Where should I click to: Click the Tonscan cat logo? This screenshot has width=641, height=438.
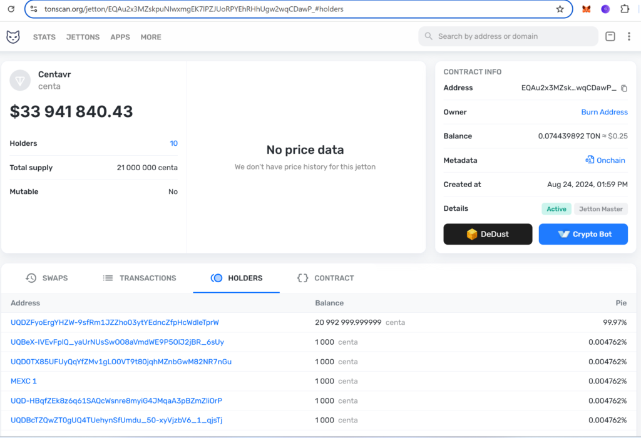click(13, 37)
